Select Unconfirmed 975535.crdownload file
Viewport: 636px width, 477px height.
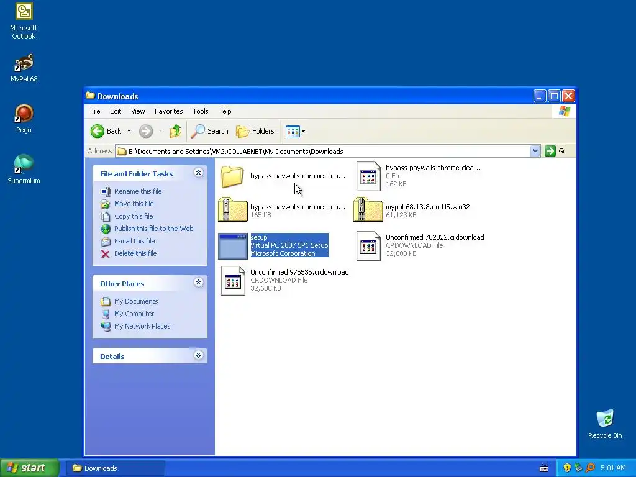(284, 280)
